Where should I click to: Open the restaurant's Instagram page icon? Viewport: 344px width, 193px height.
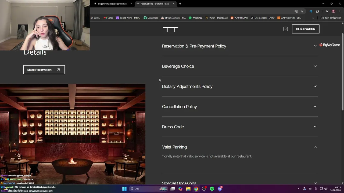point(285,29)
